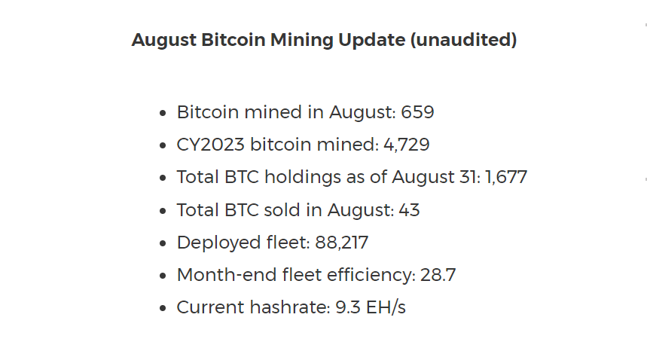Click the value 659
Screen dimensions: 647x348
(x=418, y=112)
